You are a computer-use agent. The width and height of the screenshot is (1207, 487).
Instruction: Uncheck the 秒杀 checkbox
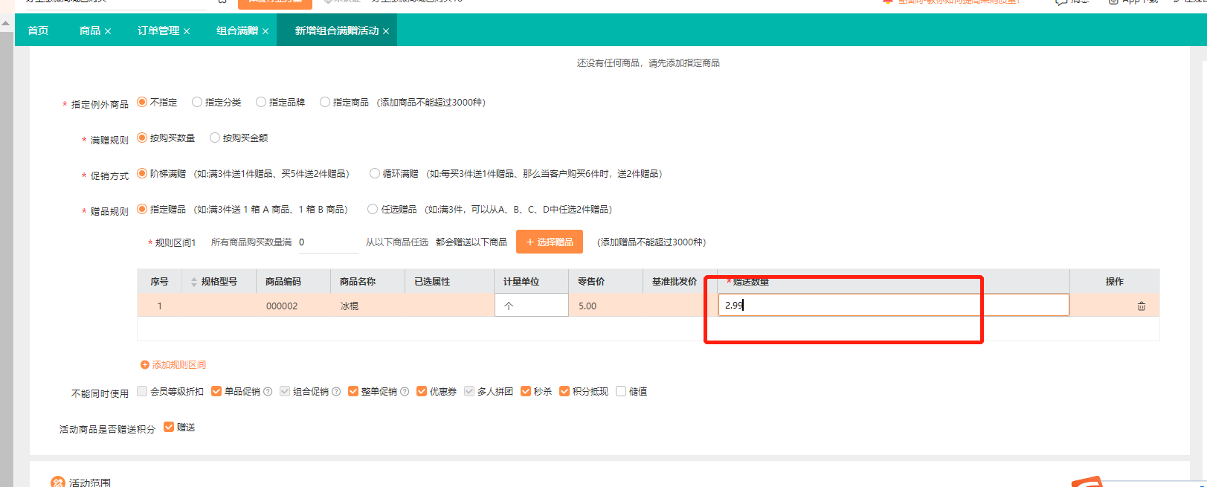pyautogui.click(x=526, y=392)
